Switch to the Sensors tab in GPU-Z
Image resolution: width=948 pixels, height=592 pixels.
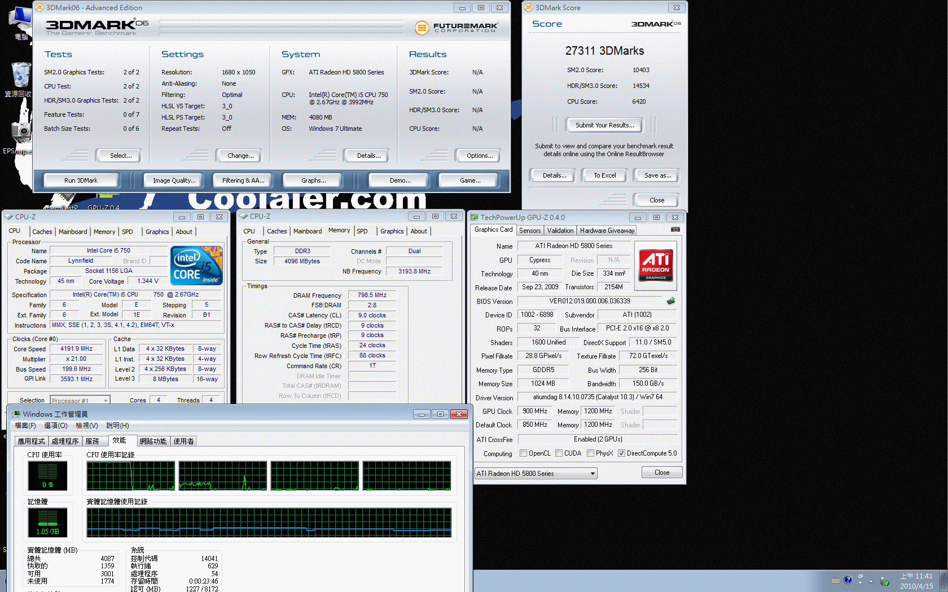point(530,231)
